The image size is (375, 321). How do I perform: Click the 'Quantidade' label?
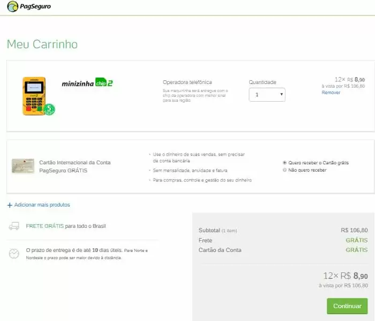tap(262, 82)
